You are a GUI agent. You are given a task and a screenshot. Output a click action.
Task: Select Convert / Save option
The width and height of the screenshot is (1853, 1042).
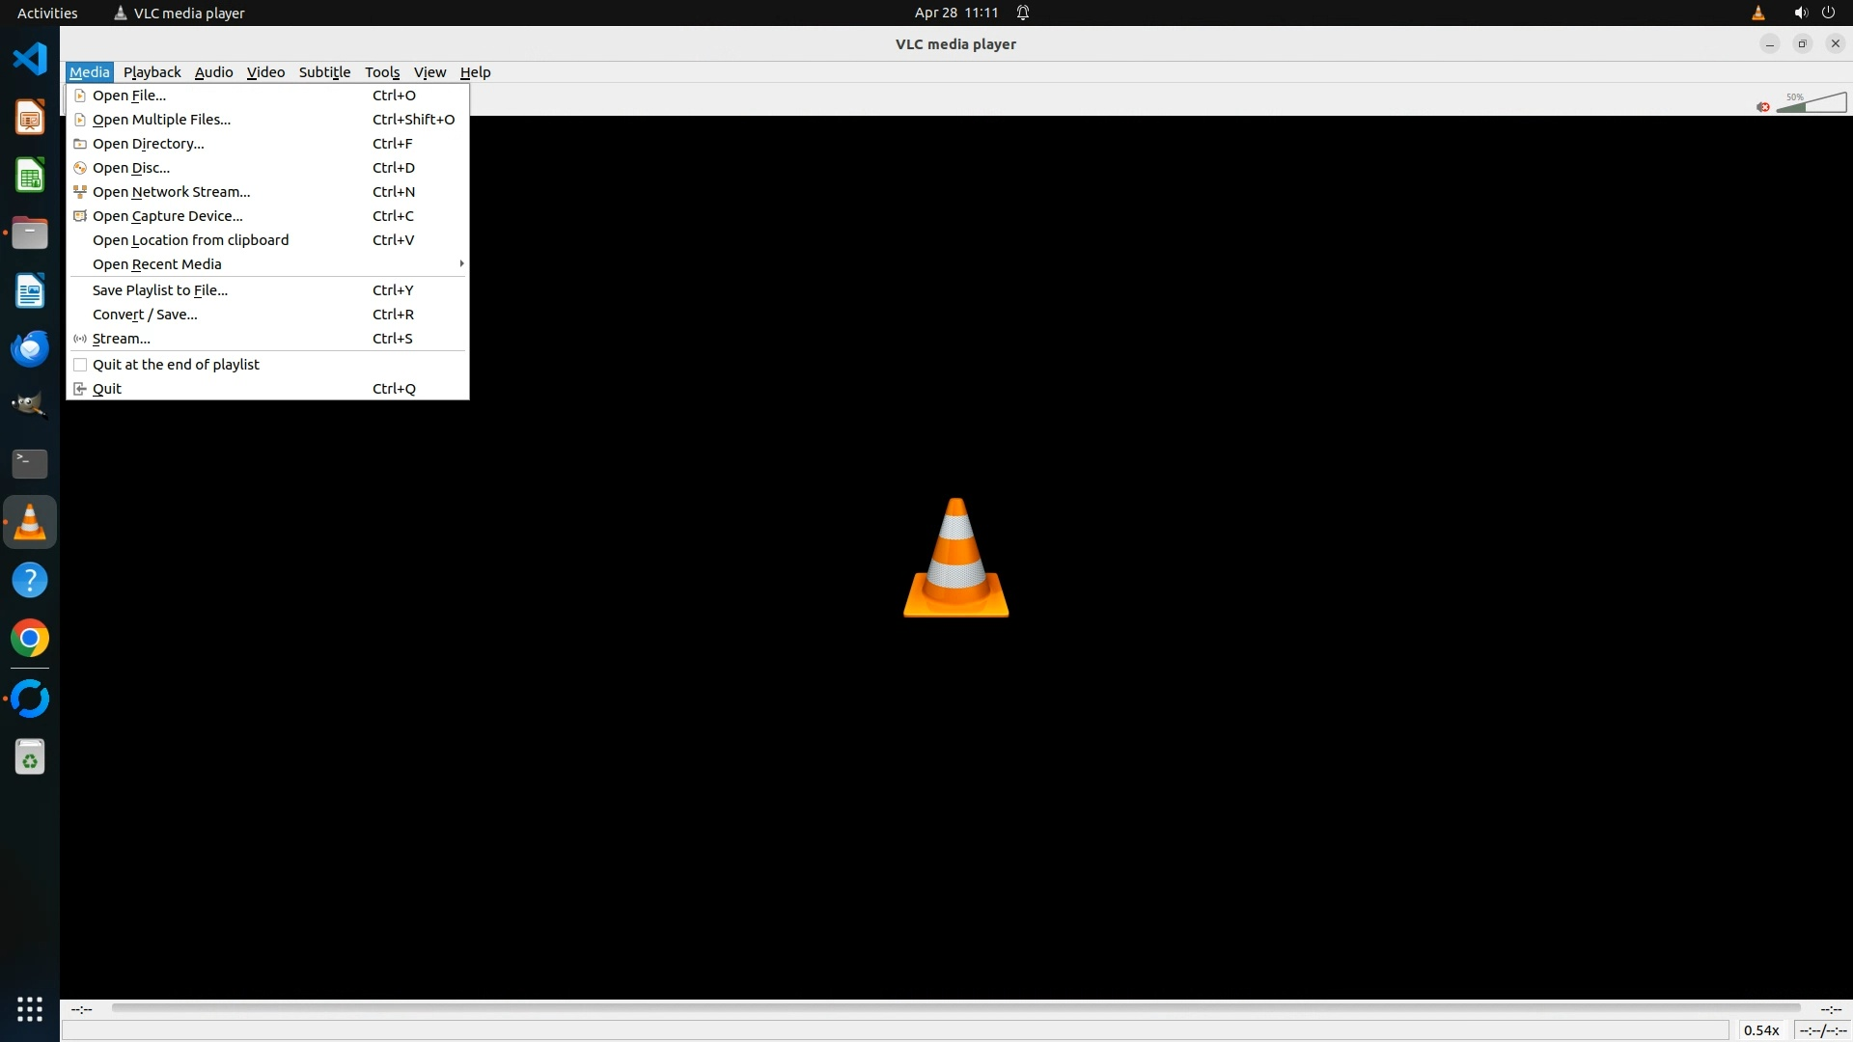click(x=145, y=315)
